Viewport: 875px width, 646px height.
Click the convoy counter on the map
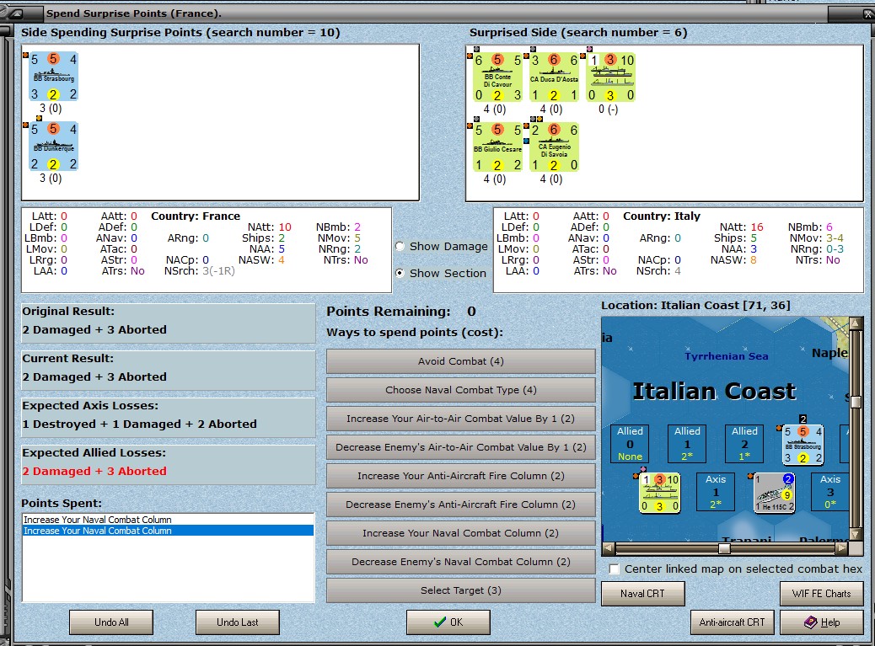(659, 493)
